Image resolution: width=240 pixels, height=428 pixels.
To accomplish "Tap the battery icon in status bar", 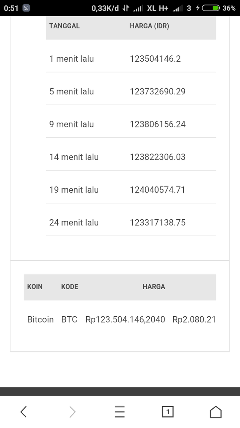I will [211, 8].
